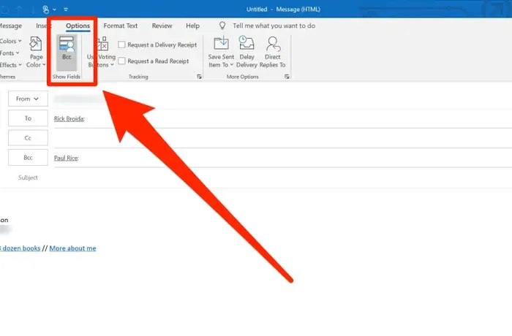
Task: Click into the Cc recipients field
Action: pos(283,138)
